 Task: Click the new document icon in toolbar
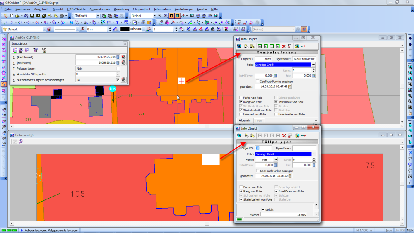coord(11,16)
